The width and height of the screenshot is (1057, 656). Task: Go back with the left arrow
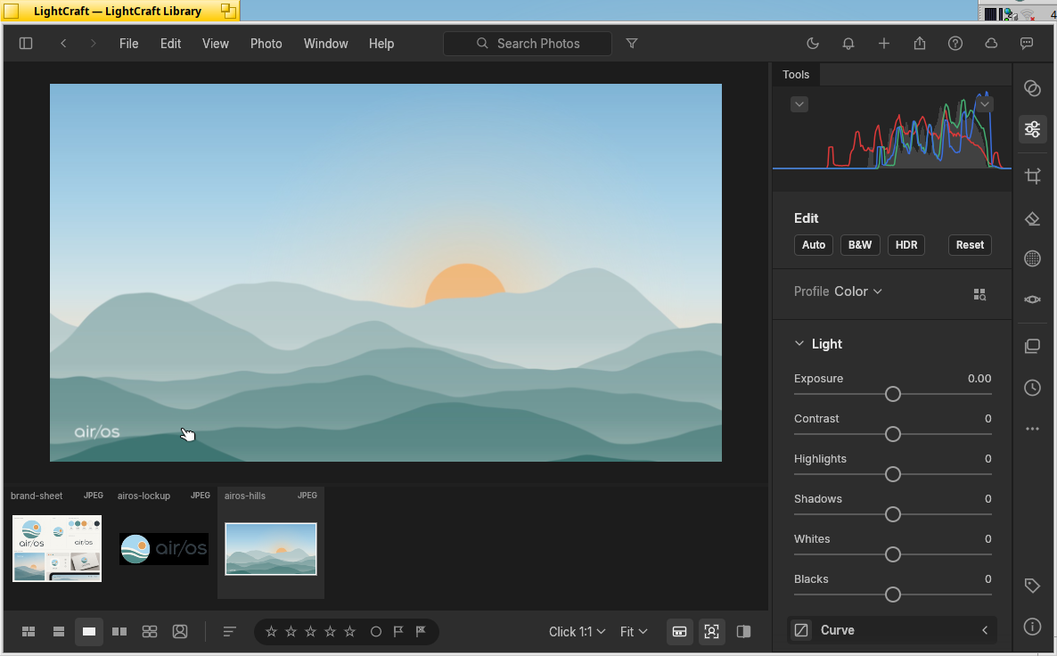[63, 43]
